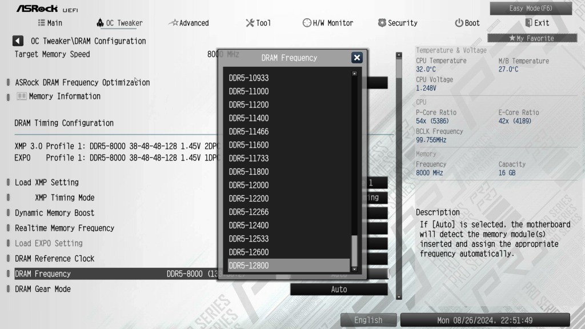The height and width of the screenshot is (329, 585).
Task: Choose DDR5-11000 in frequency list
Action: (289, 91)
